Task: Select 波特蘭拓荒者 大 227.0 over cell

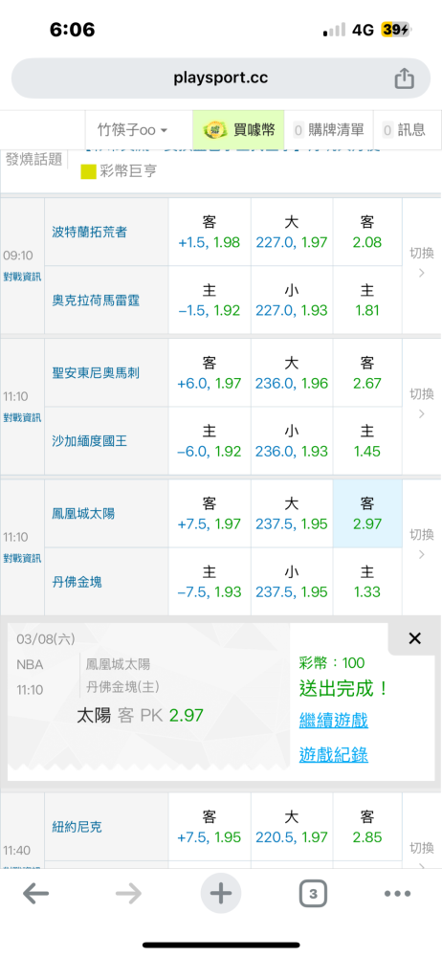Action: click(292, 232)
